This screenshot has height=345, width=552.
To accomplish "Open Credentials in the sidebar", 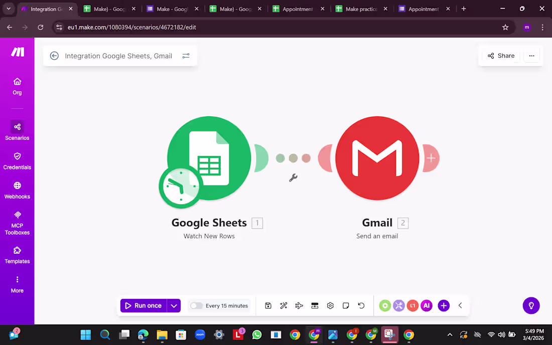I will (x=17, y=161).
